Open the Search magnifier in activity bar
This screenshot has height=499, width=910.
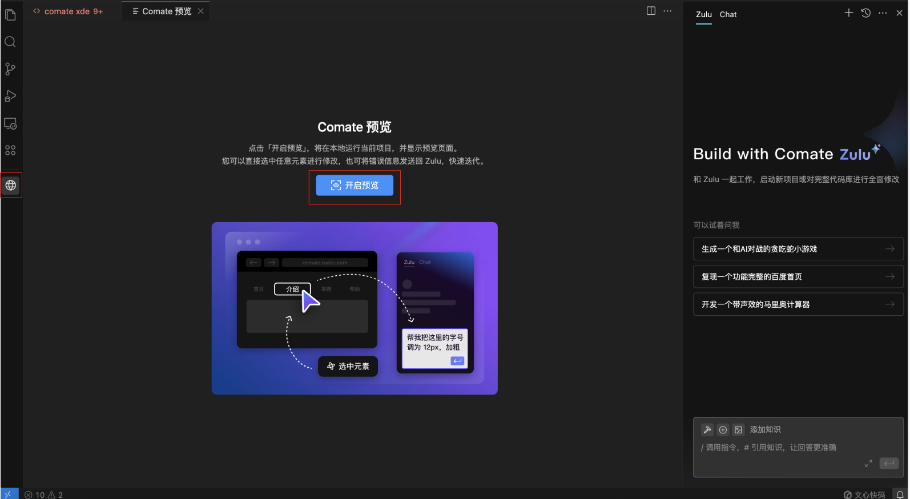[10, 42]
